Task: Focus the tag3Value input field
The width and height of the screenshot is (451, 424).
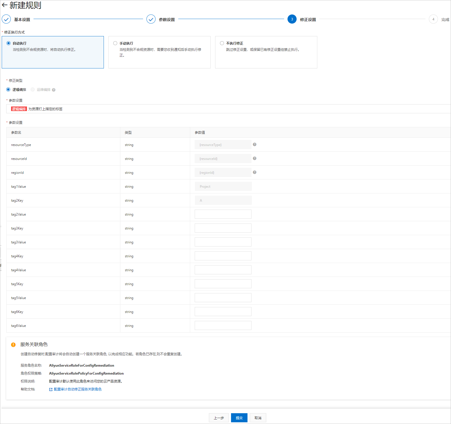Action: click(x=223, y=242)
